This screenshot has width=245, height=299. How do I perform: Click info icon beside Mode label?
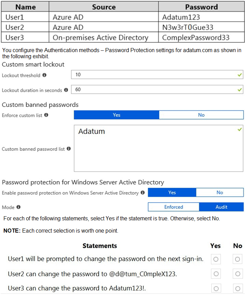pos(18,207)
